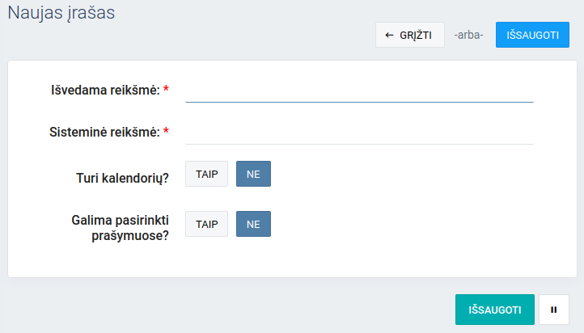The height and width of the screenshot is (333, 584).
Task: Click empty space below the Galima pasirinkti row
Action: [324, 260]
